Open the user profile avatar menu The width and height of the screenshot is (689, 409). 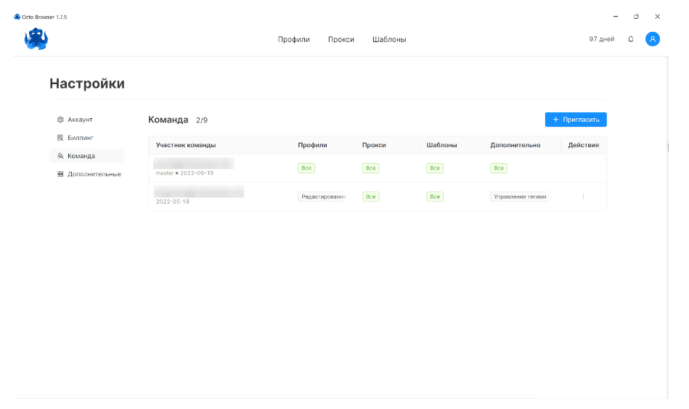(653, 39)
